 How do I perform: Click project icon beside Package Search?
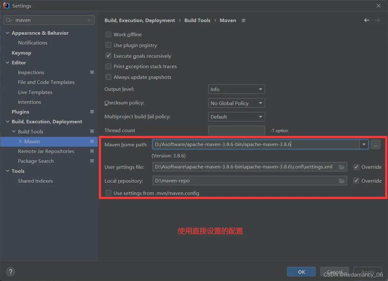click(x=92, y=161)
